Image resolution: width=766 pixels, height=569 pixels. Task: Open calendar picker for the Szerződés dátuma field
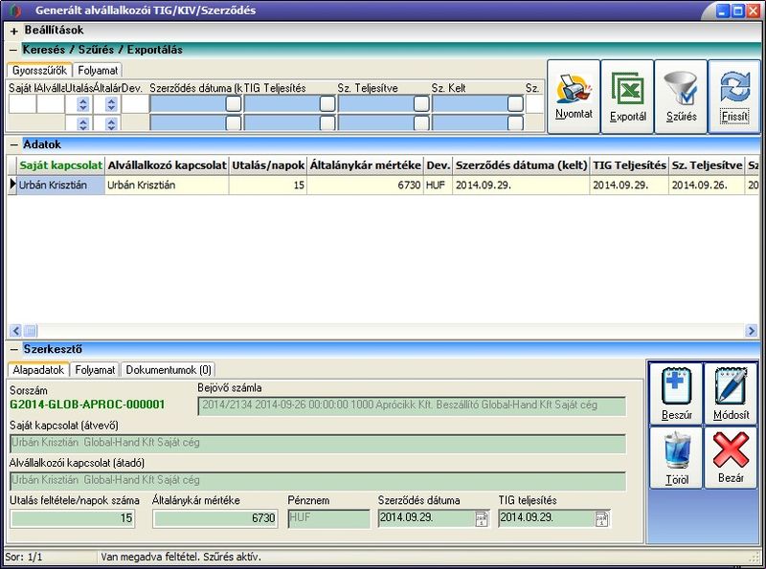(x=481, y=518)
